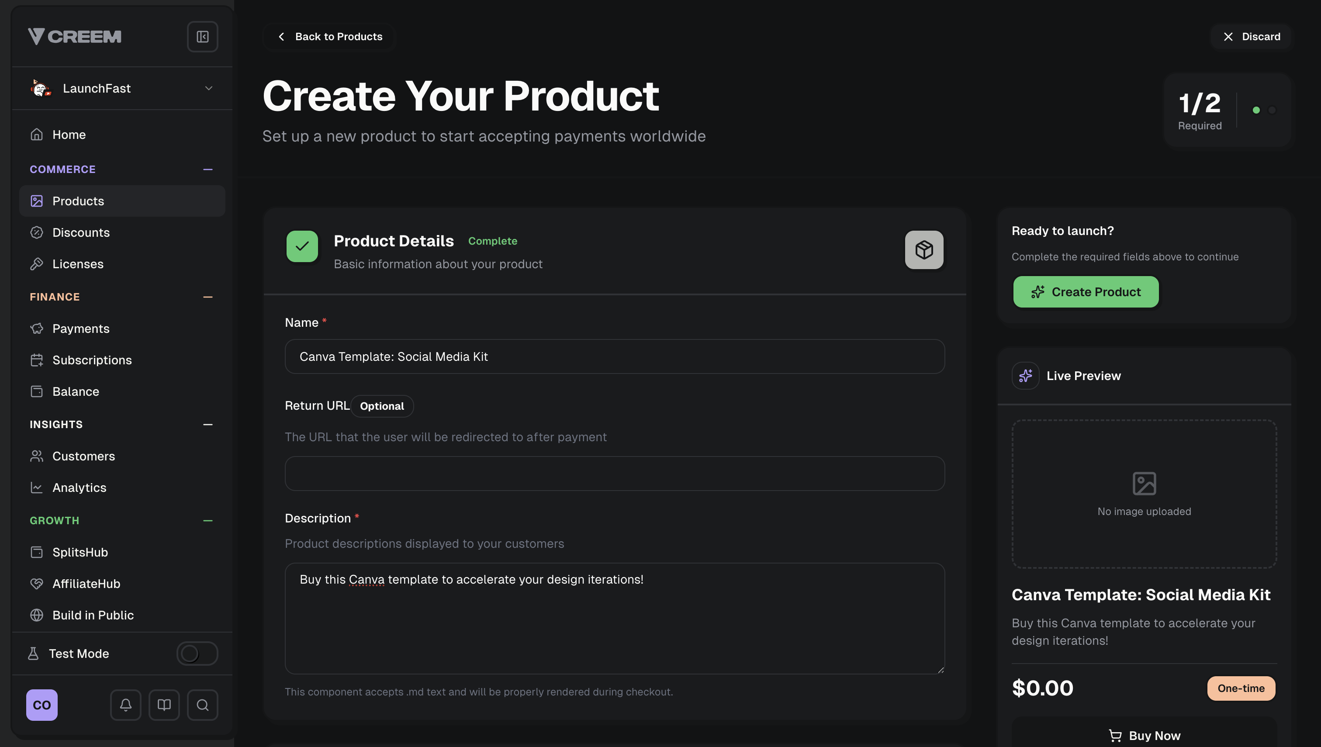Open notifications bell icon
The width and height of the screenshot is (1321, 747).
126,705
